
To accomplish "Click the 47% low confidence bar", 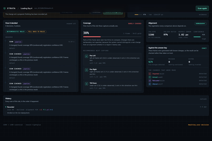I will (x=138, y=14).
